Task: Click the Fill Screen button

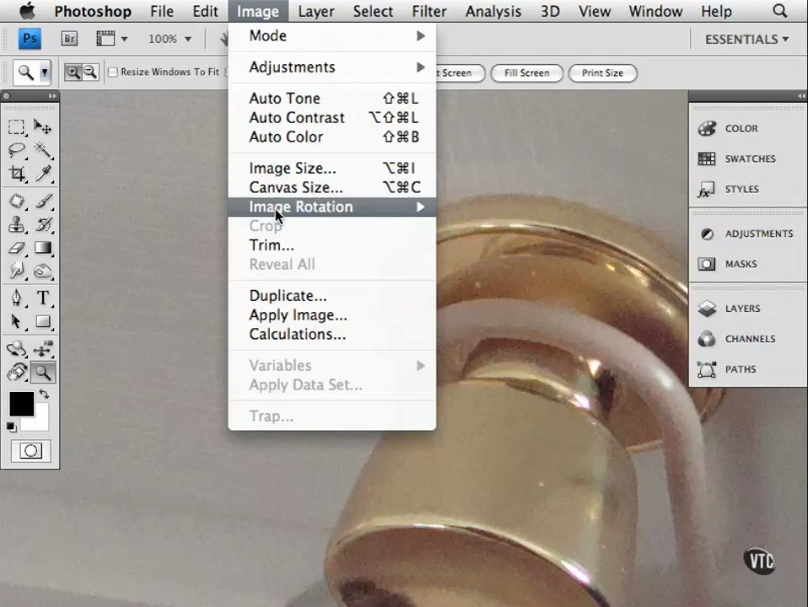Action: pyautogui.click(x=526, y=73)
